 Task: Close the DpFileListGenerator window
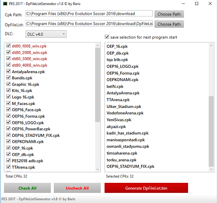click(210, 4)
